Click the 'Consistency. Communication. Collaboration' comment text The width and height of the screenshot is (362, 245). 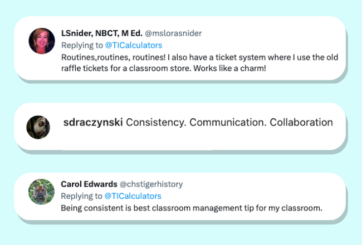229,122
